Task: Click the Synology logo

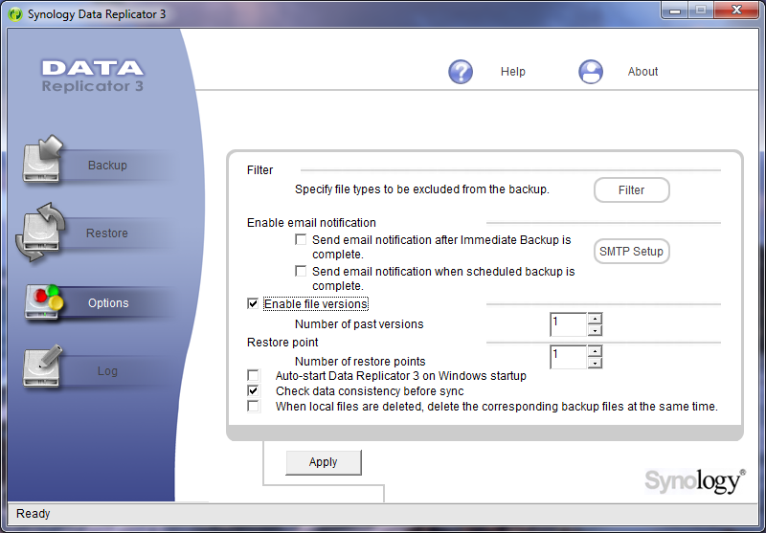Action: pyautogui.click(x=695, y=480)
